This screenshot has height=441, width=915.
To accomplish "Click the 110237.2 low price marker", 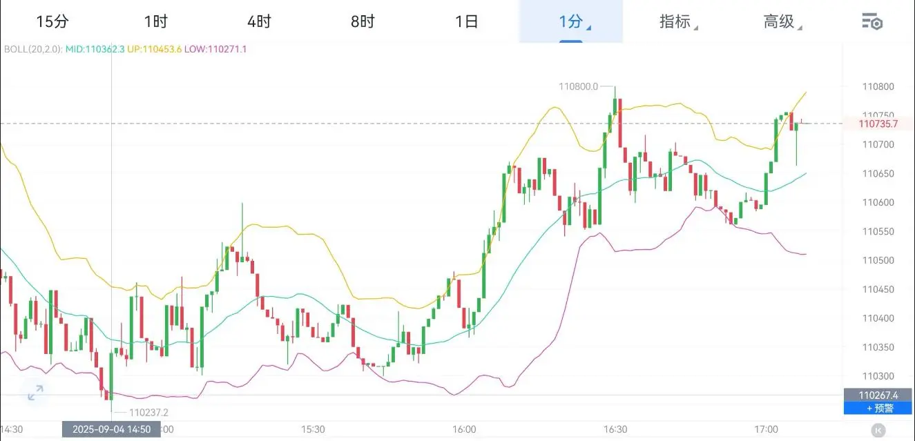I will pyautogui.click(x=149, y=413).
